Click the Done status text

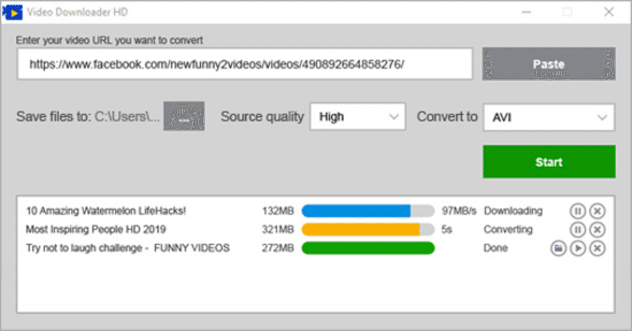[496, 248]
